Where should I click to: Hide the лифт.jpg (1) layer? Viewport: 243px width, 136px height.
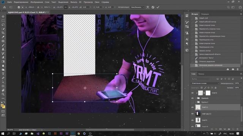193,114
